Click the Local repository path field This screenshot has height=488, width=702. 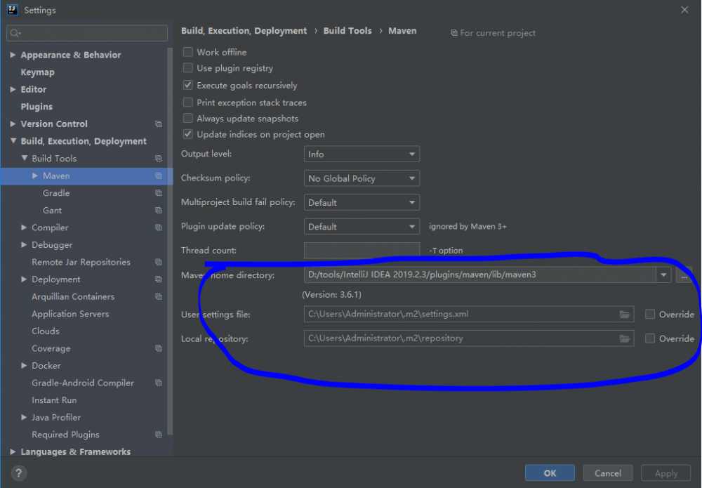tap(469, 338)
